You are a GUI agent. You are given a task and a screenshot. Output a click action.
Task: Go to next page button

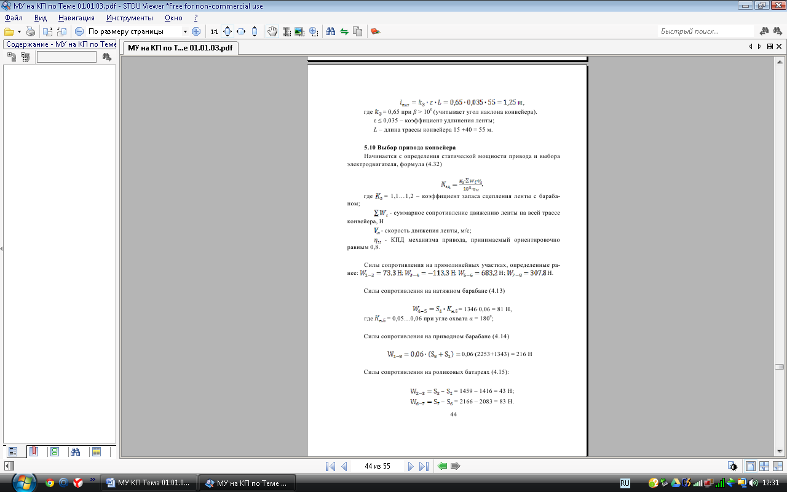411,466
